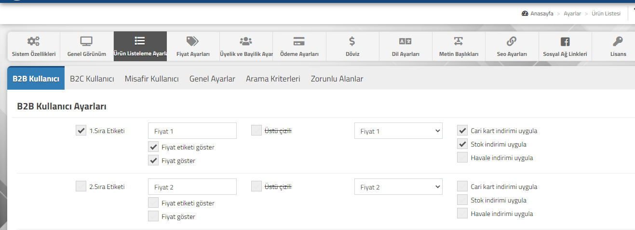Check first row Üstü çizili option

pos(257,130)
